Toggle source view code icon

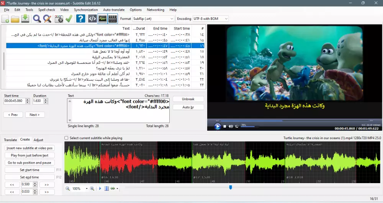[x=92, y=18]
